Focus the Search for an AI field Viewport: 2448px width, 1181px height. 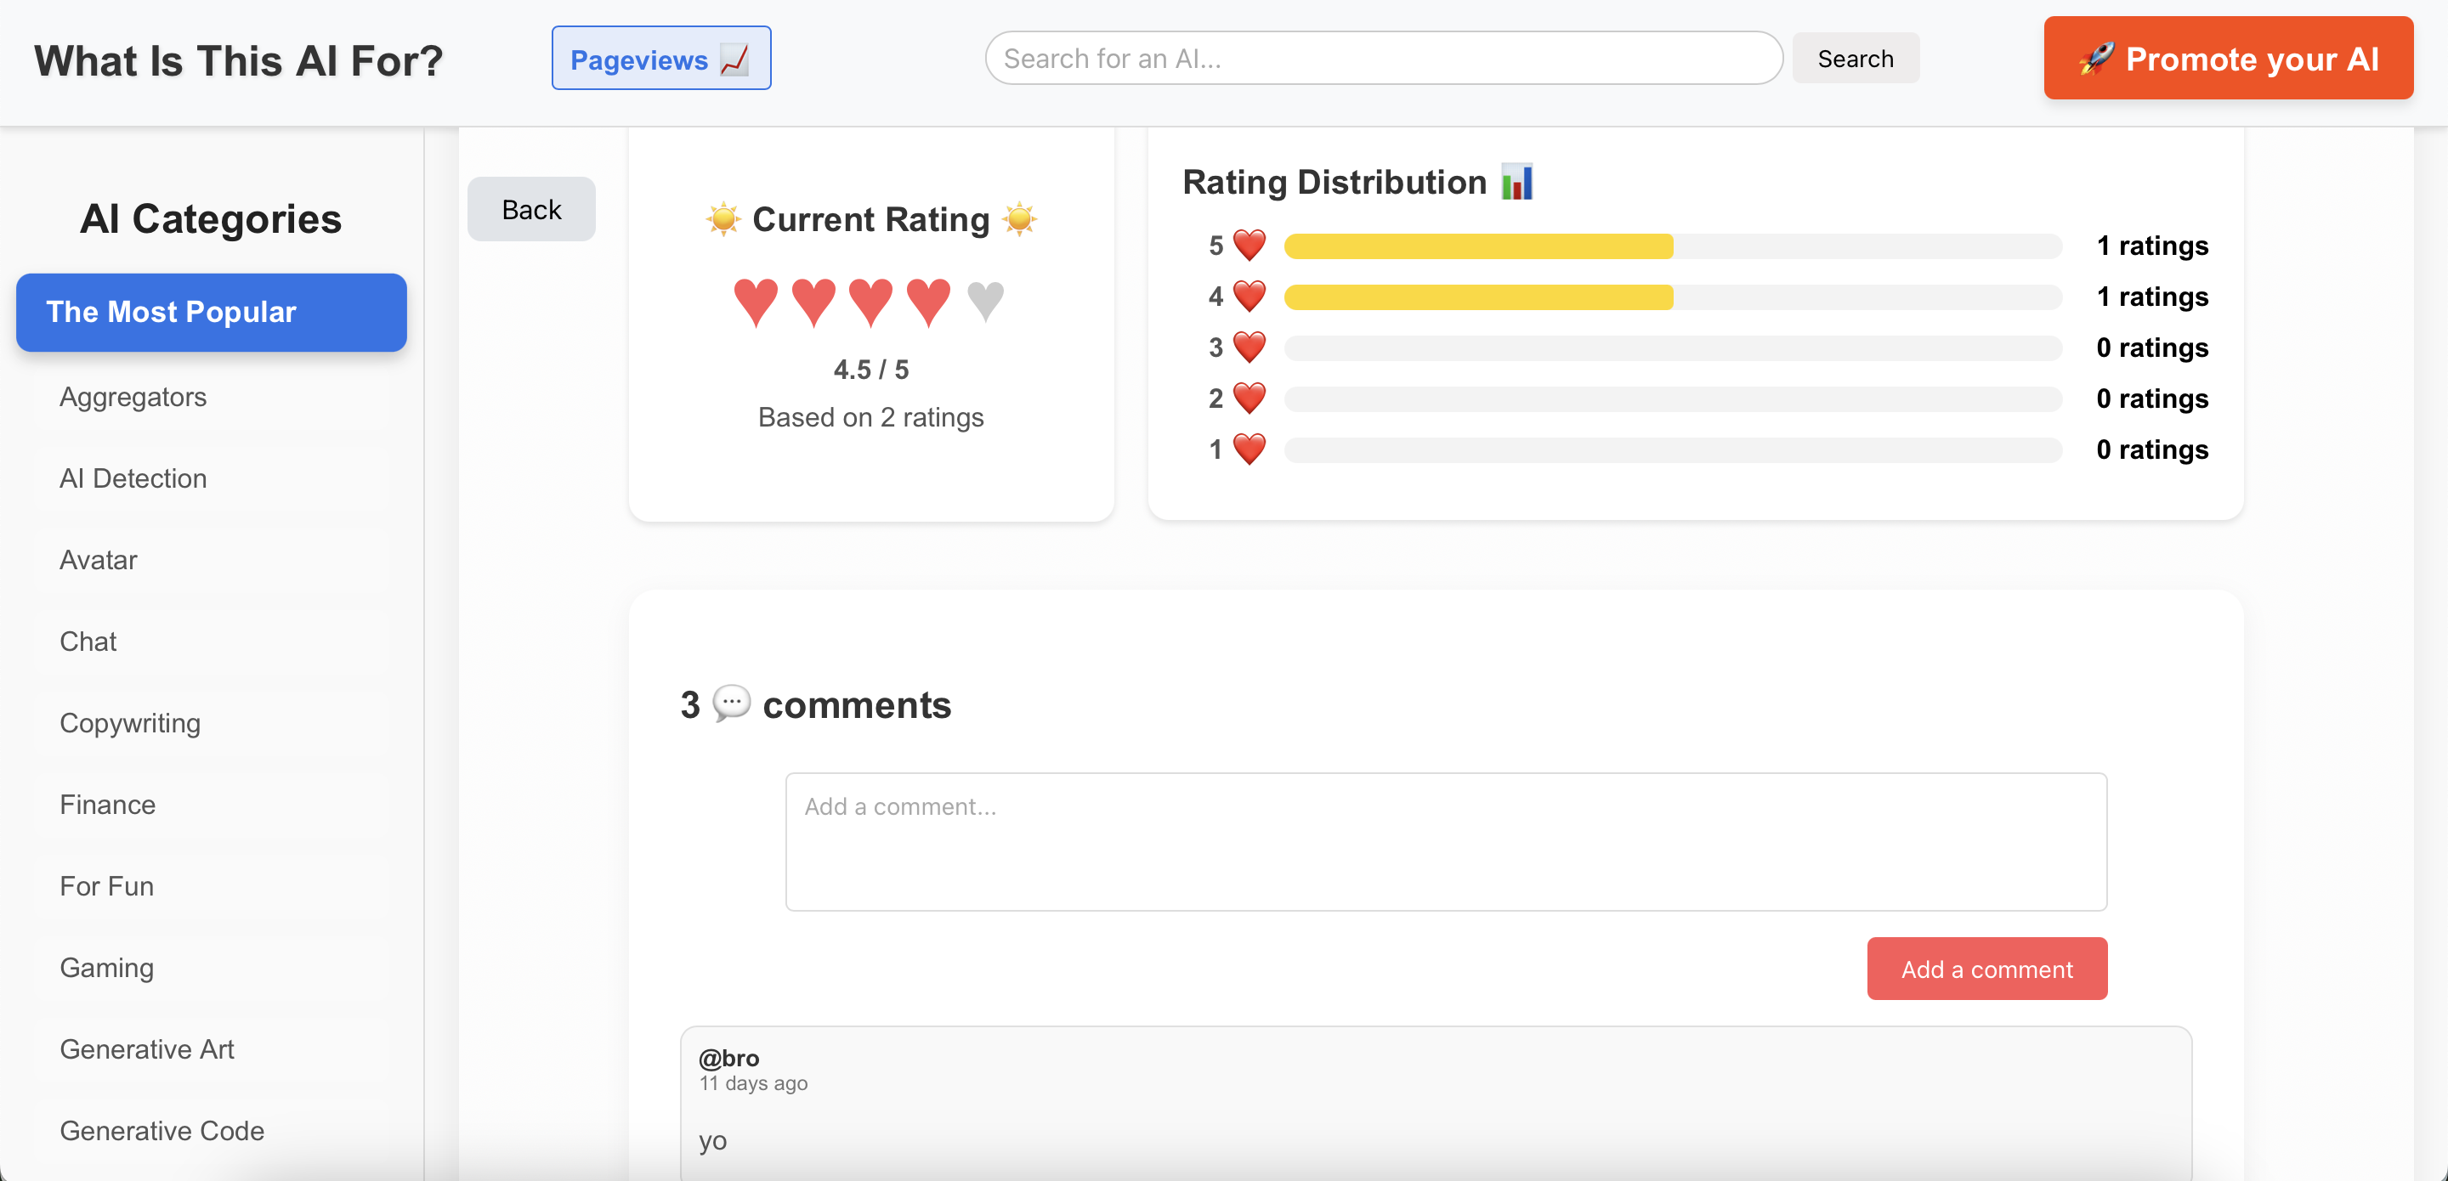1383,59
